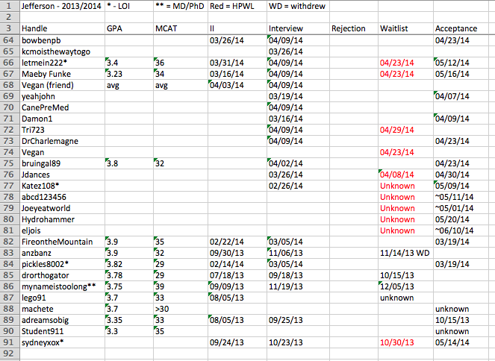Viewport: 495px width, 361px height.
Task: Select the 'anzbanz' cell
Action: point(62,253)
